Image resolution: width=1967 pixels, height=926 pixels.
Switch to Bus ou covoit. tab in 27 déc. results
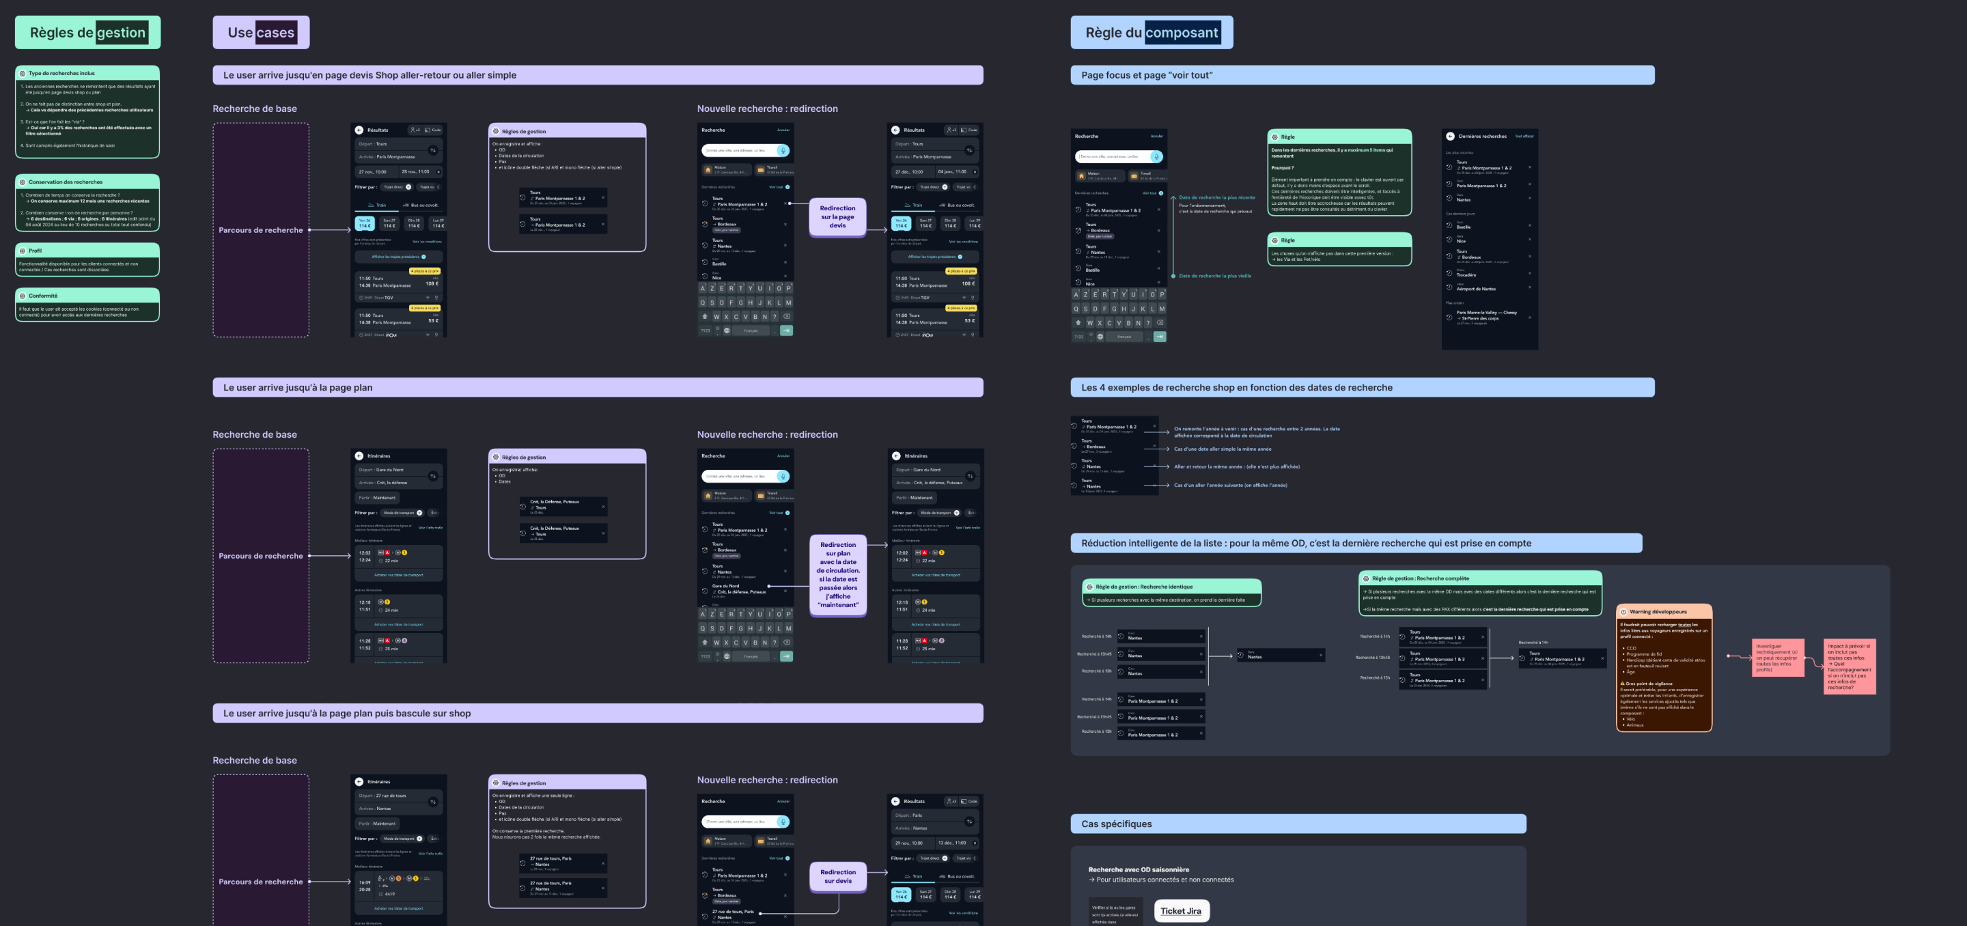(x=957, y=206)
